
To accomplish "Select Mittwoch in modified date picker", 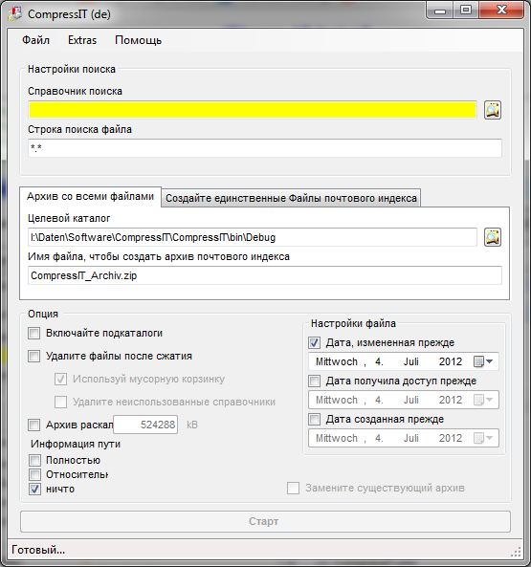I will [337, 361].
